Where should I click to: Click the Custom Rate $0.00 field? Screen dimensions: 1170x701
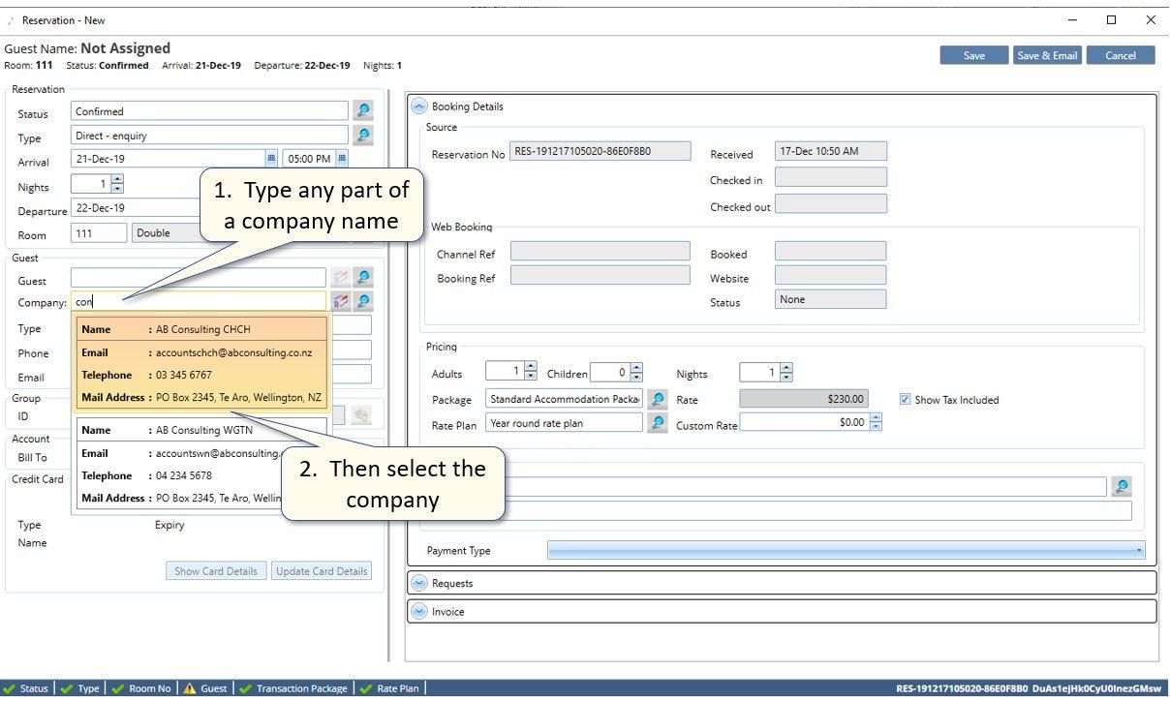coord(804,422)
